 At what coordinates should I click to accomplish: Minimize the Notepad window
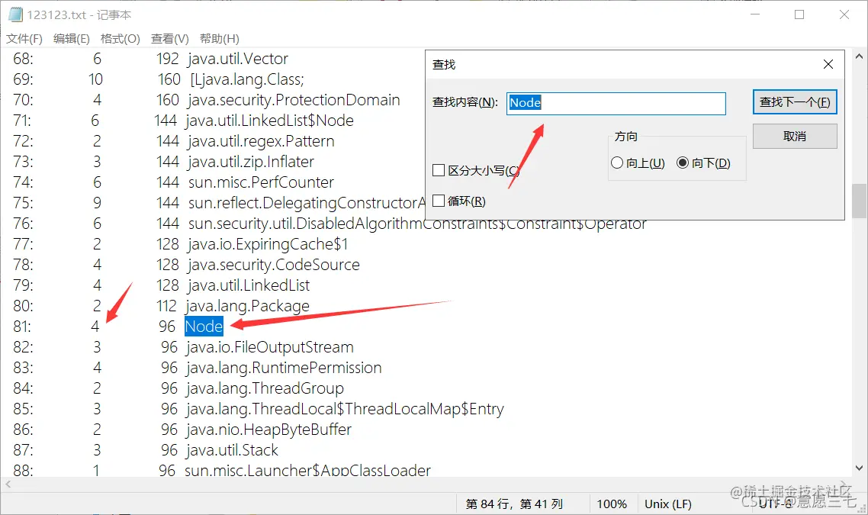755,14
